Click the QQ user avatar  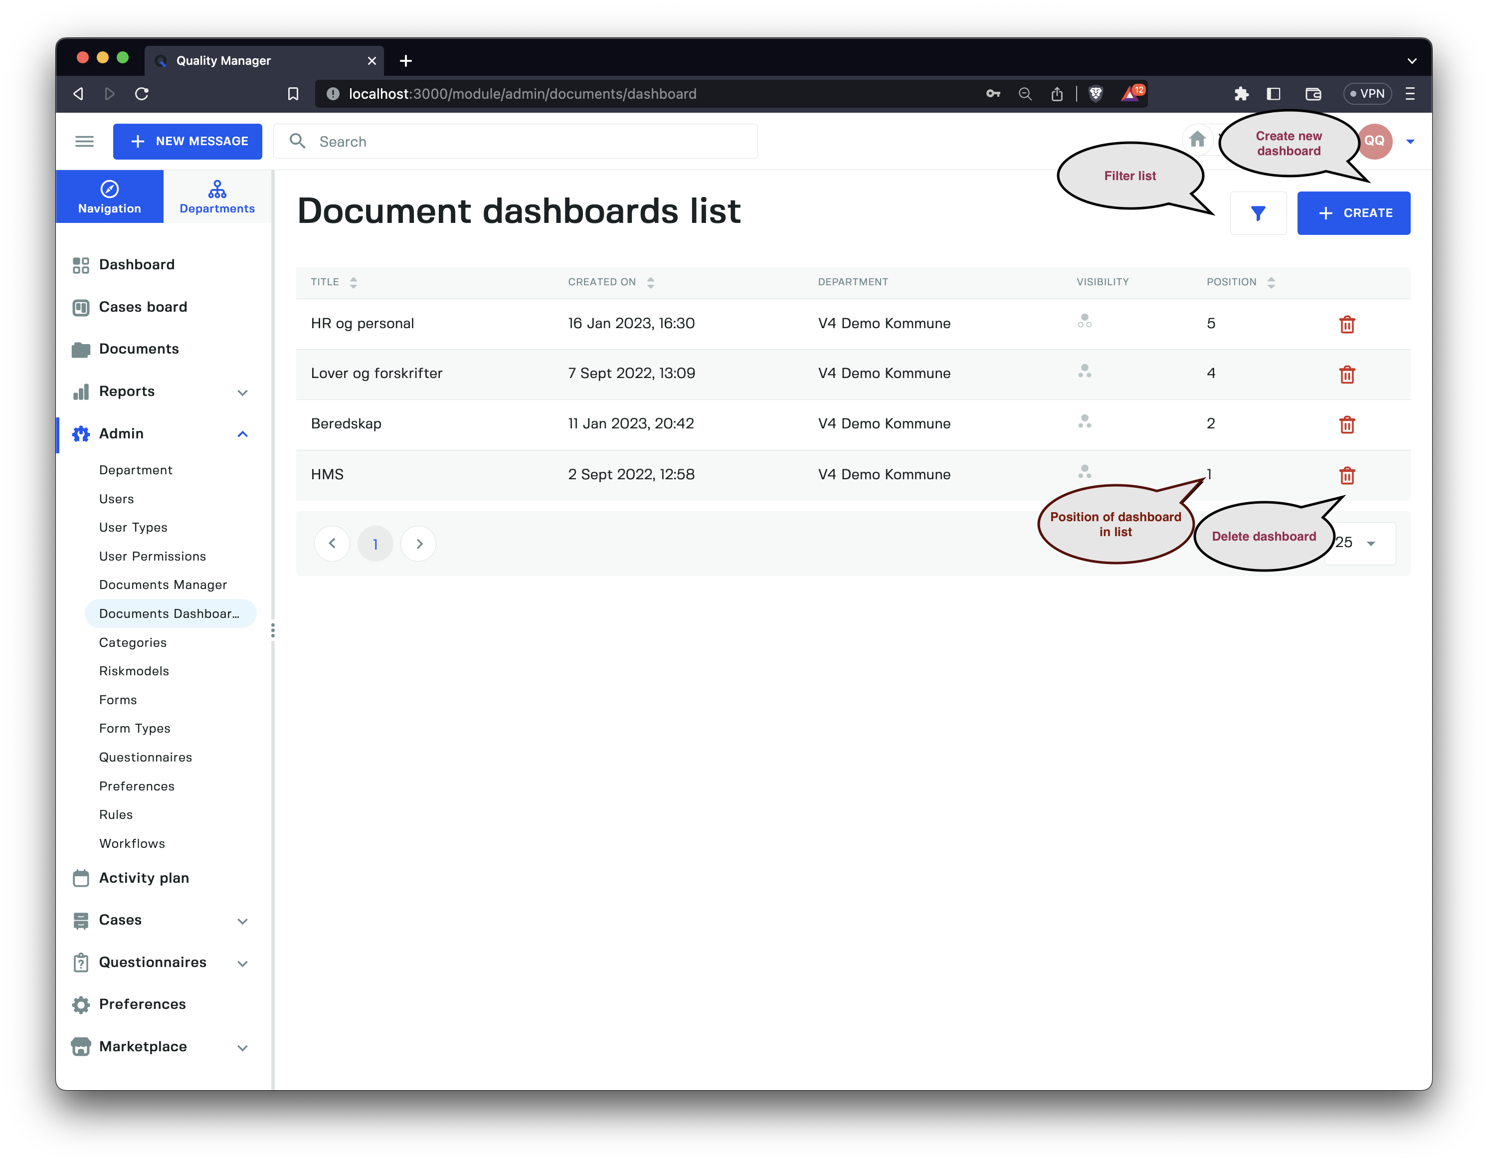(x=1374, y=141)
